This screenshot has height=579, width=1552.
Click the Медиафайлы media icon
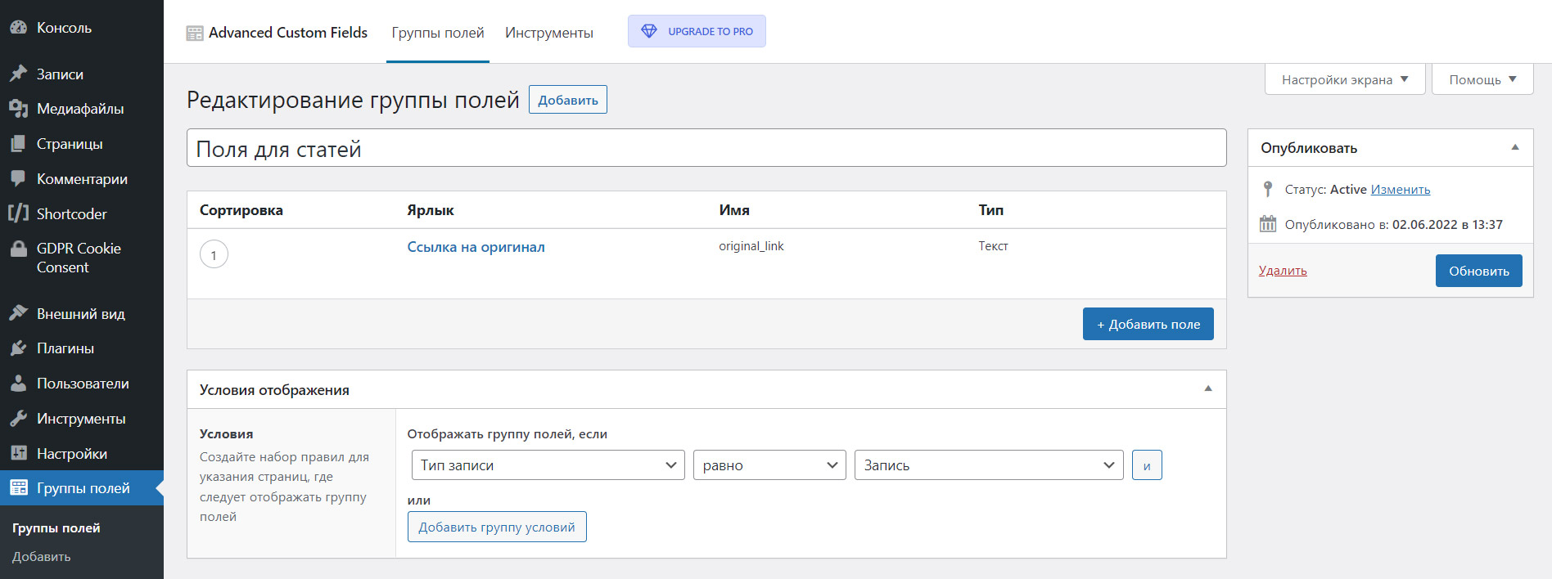(18, 108)
